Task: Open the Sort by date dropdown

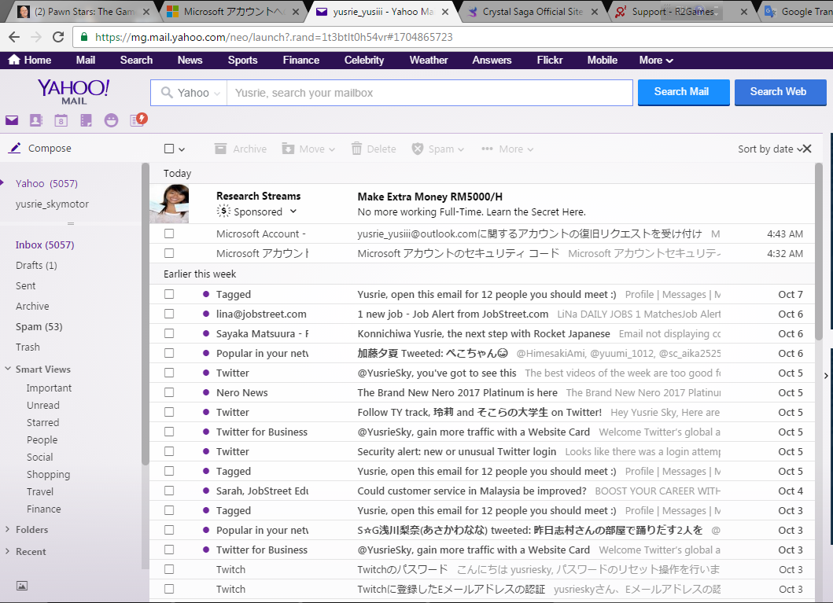Action: click(769, 149)
